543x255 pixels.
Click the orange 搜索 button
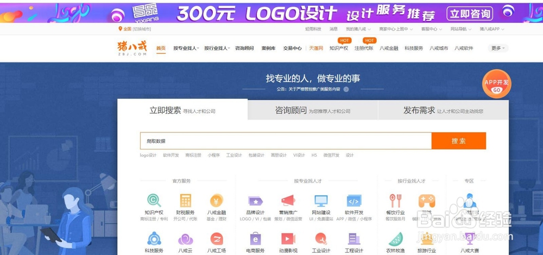pyautogui.click(x=458, y=141)
